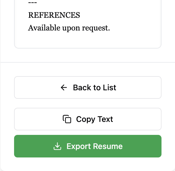Click the download icon on Export Resume
175x171 pixels.
(x=57, y=146)
